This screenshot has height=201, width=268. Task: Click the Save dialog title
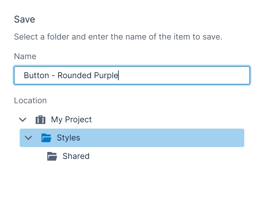pyautogui.click(x=24, y=19)
